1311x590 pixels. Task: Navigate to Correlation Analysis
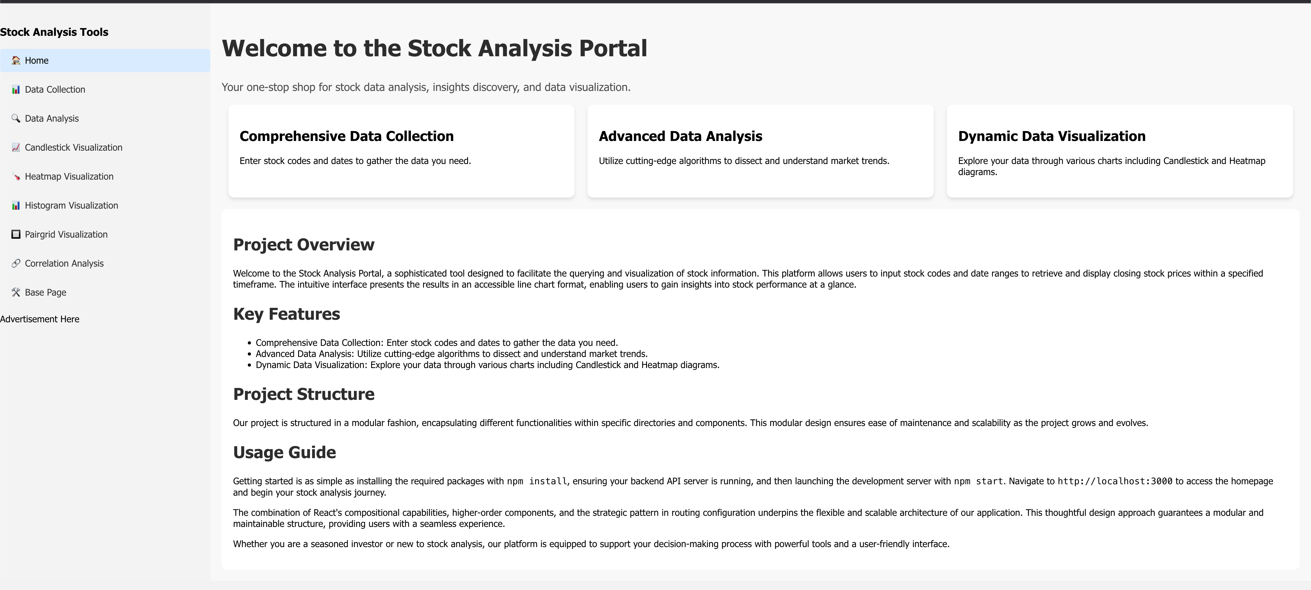tap(65, 263)
